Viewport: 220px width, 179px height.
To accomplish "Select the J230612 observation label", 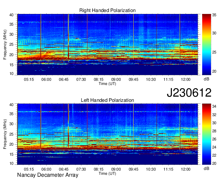I will (189, 93).
